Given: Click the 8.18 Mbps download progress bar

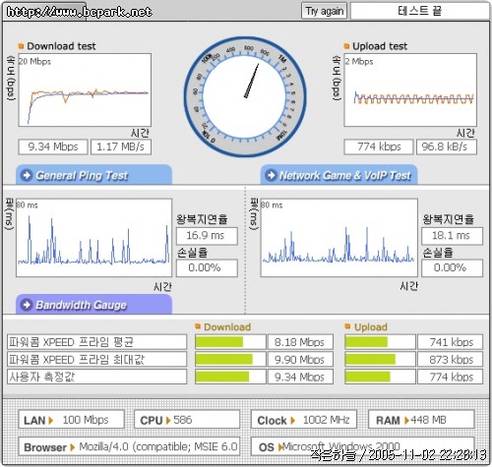Looking at the screenshot, I should coord(230,342).
